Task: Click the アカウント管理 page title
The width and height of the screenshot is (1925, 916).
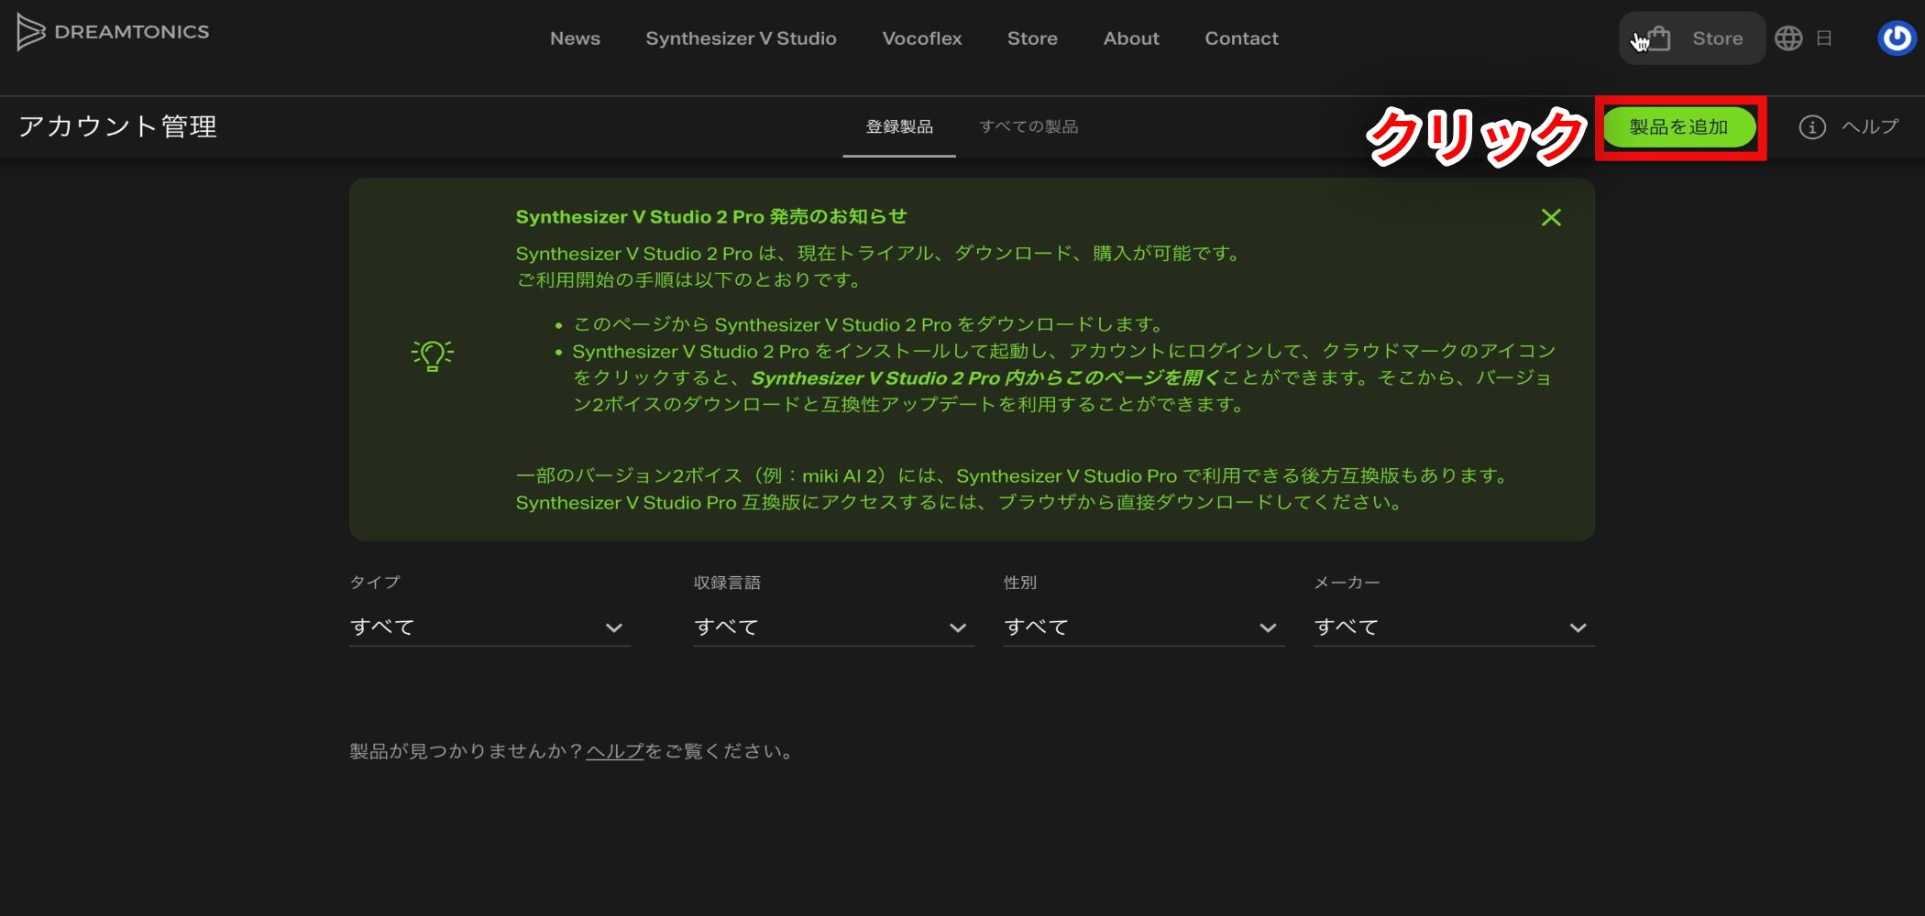Action: point(117,126)
